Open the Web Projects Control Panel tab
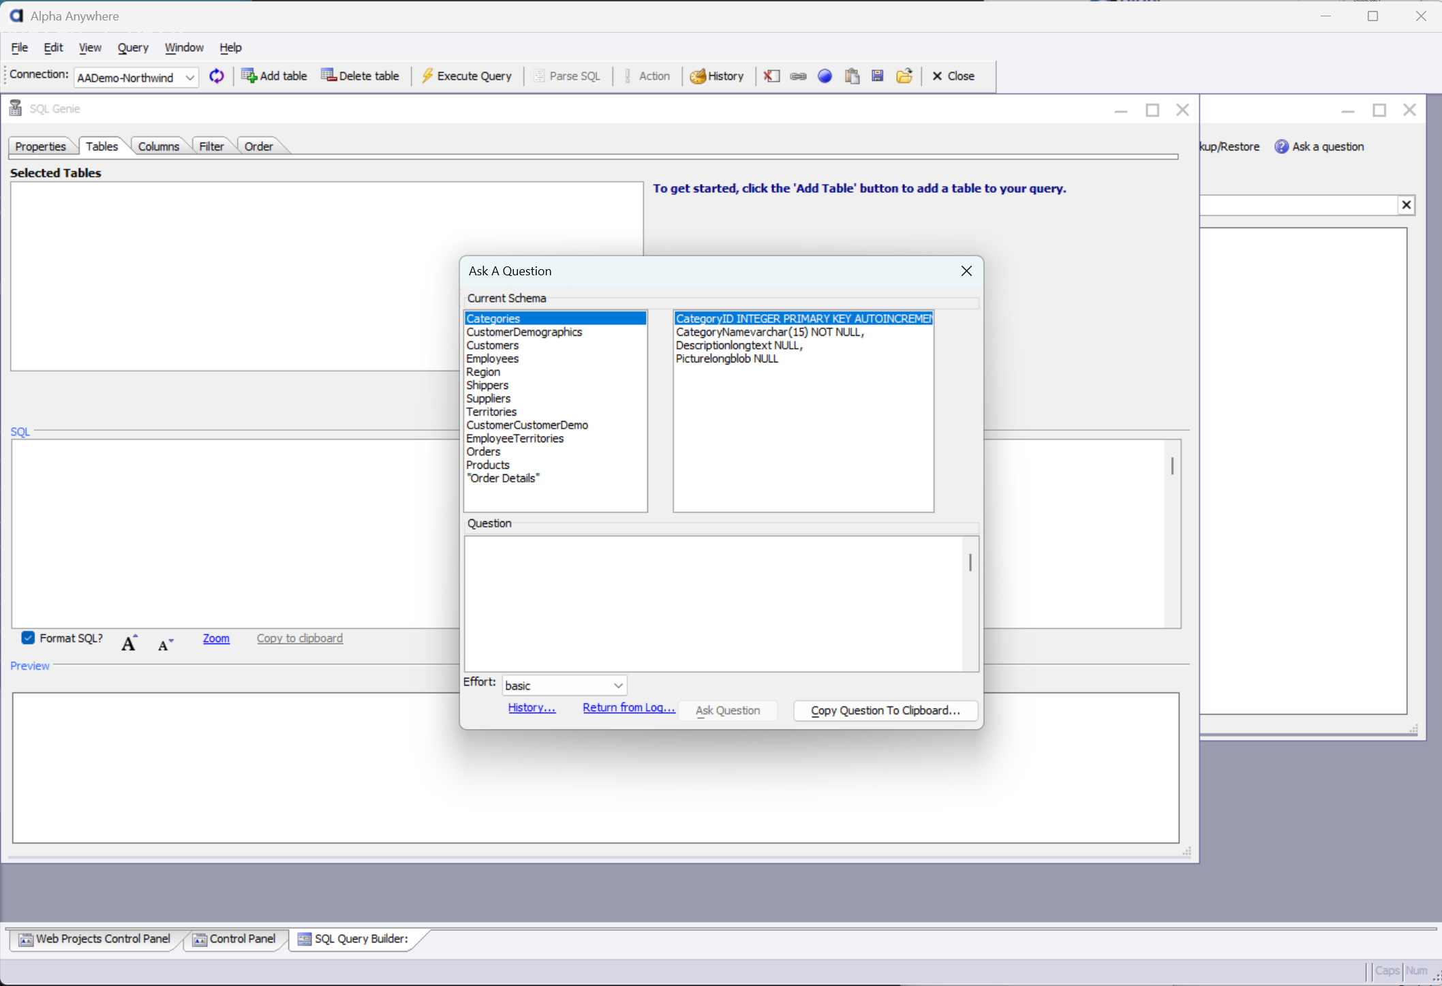Image resolution: width=1442 pixels, height=986 pixels. click(x=95, y=939)
